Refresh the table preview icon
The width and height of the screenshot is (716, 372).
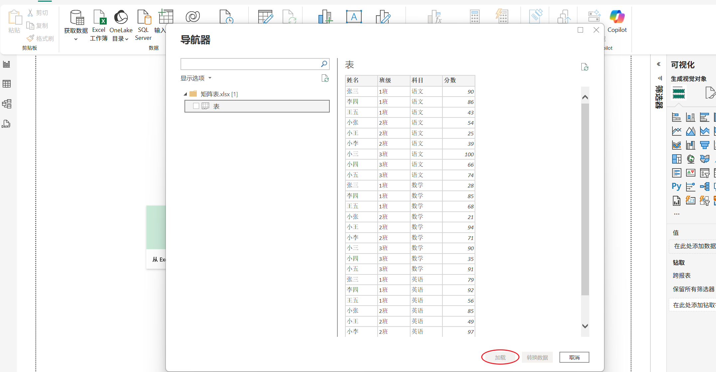click(x=585, y=67)
